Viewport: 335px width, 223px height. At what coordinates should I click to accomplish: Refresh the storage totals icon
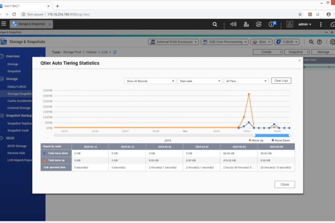[x=115, y=52]
